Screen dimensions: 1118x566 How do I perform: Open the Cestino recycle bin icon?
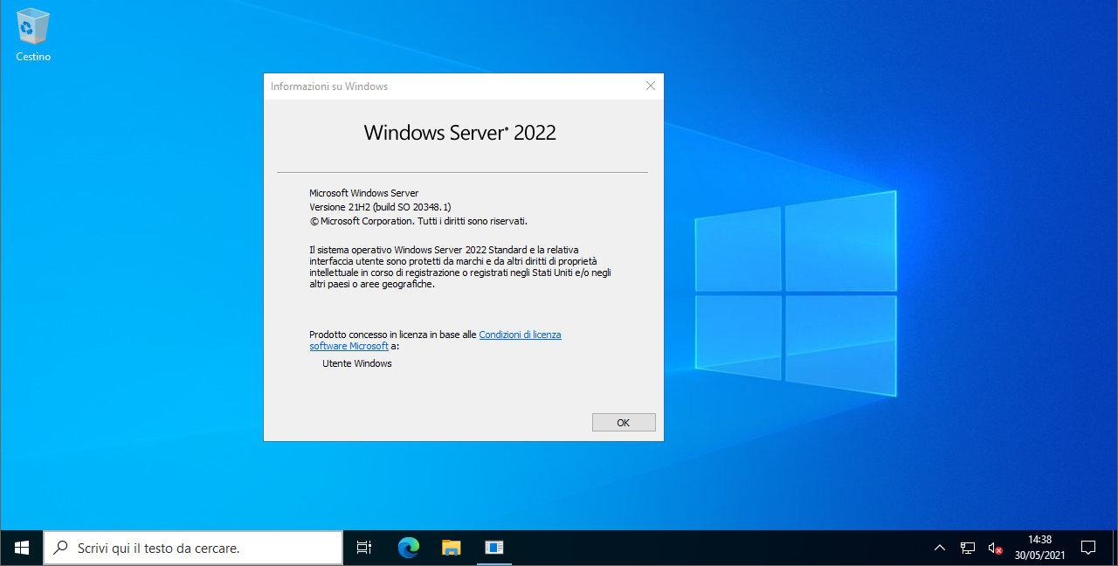pos(33,35)
